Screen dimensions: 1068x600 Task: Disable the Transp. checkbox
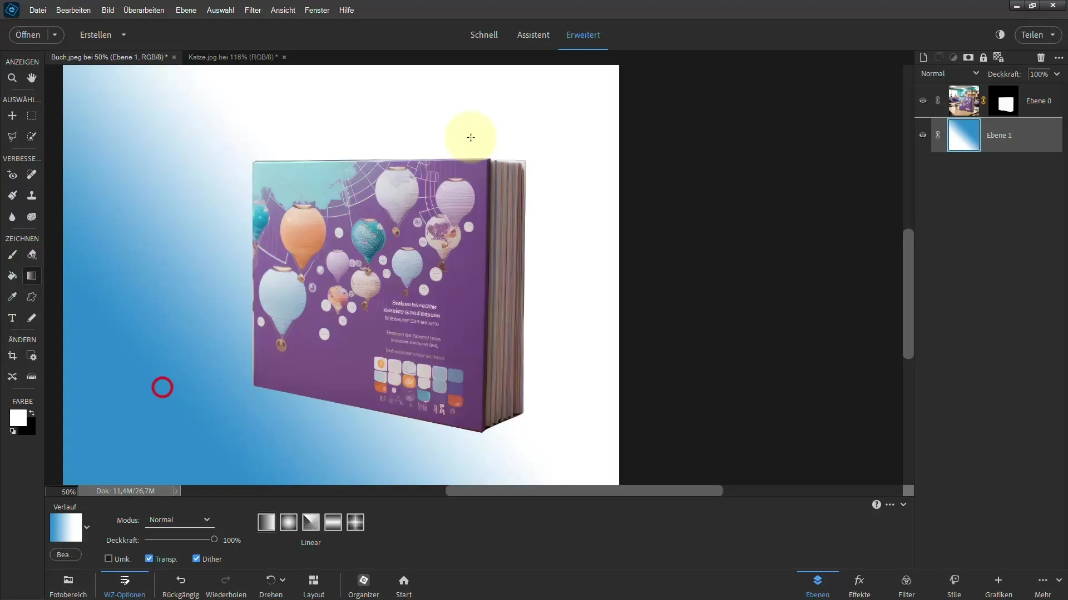click(149, 558)
